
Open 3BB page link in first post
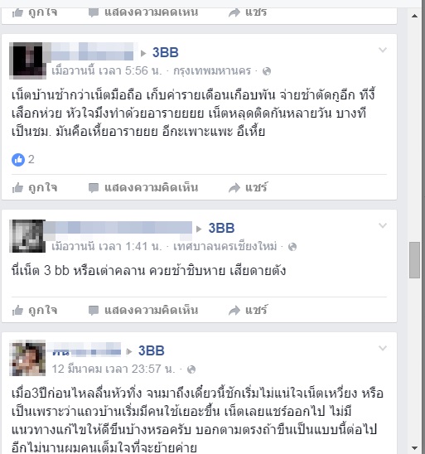[x=166, y=53]
